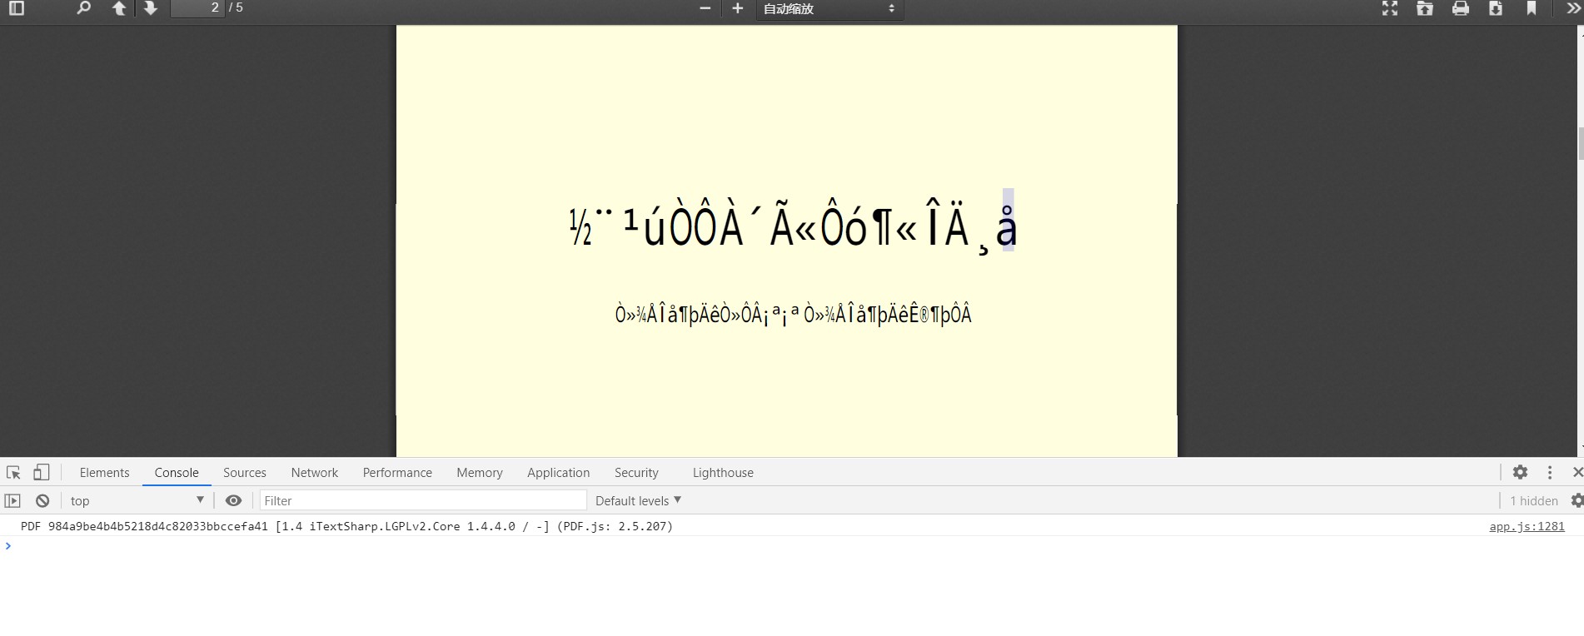Image resolution: width=1584 pixels, height=636 pixels.
Task: Open the app.js:1281 source link
Action: point(1527,526)
